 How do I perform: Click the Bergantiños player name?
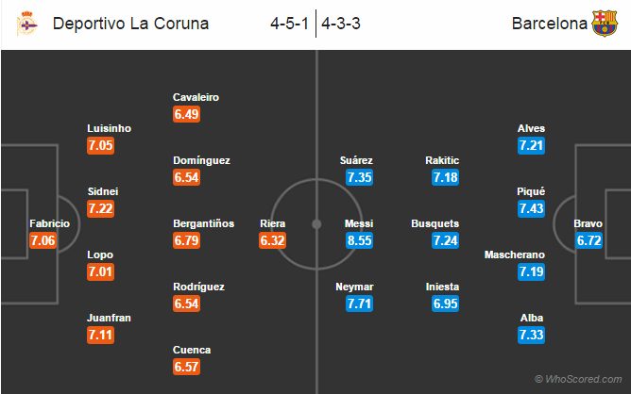(204, 223)
